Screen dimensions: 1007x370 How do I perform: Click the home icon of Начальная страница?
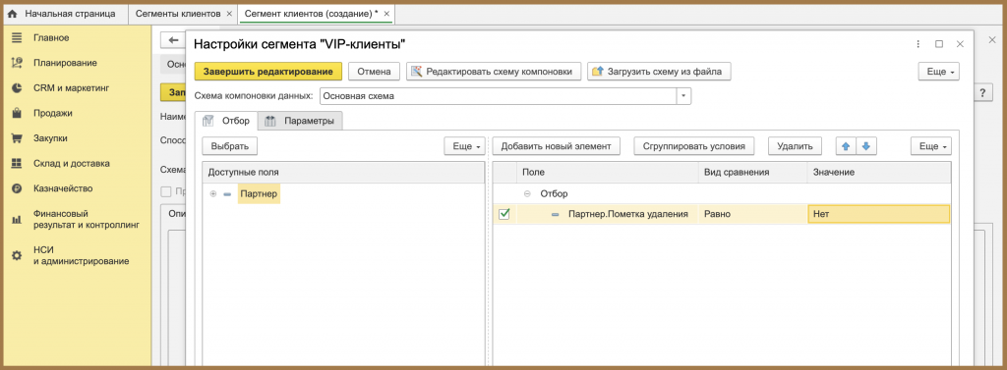click(x=12, y=13)
